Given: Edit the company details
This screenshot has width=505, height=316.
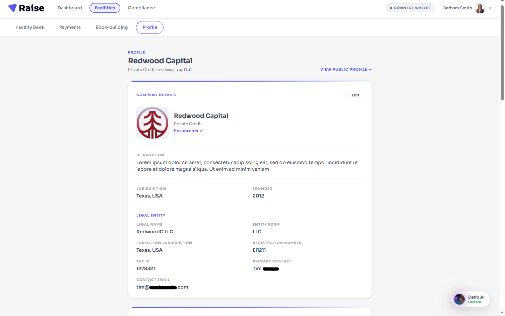Looking at the screenshot, I should point(355,95).
